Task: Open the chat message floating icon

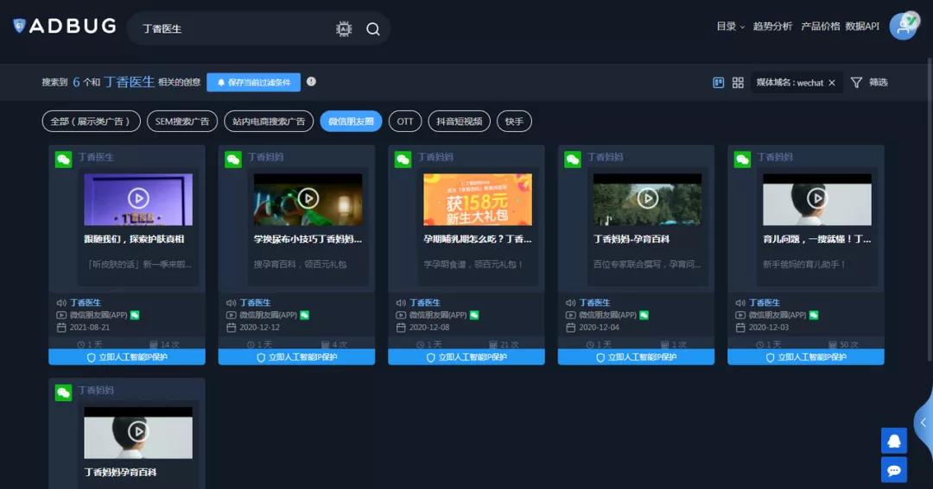Action: coord(894,470)
